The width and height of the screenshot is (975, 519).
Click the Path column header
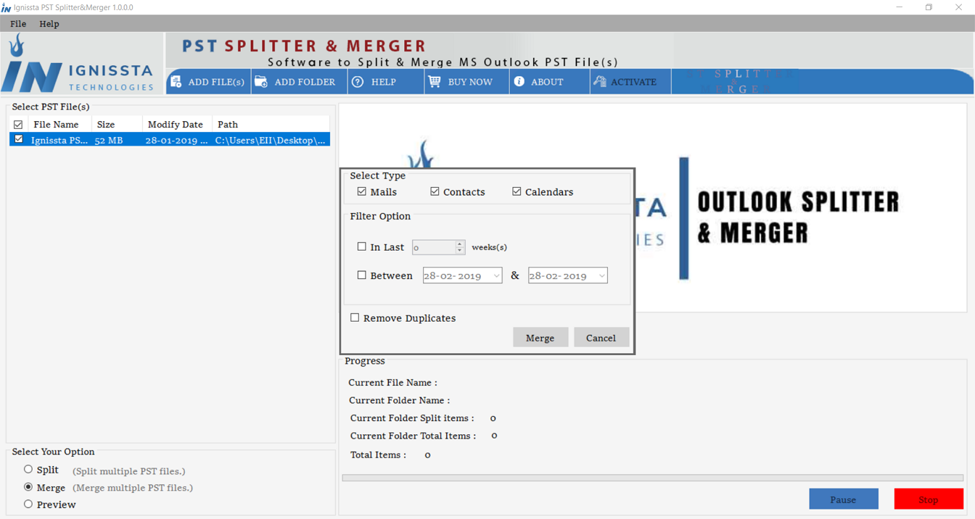[x=271, y=125]
